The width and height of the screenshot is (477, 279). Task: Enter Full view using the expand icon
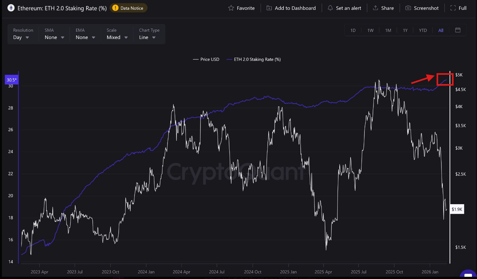[x=453, y=8]
